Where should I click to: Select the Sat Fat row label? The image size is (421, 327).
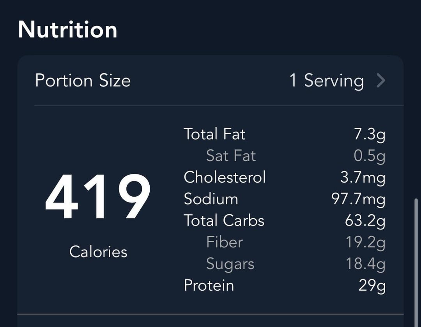tap(231, 156)
